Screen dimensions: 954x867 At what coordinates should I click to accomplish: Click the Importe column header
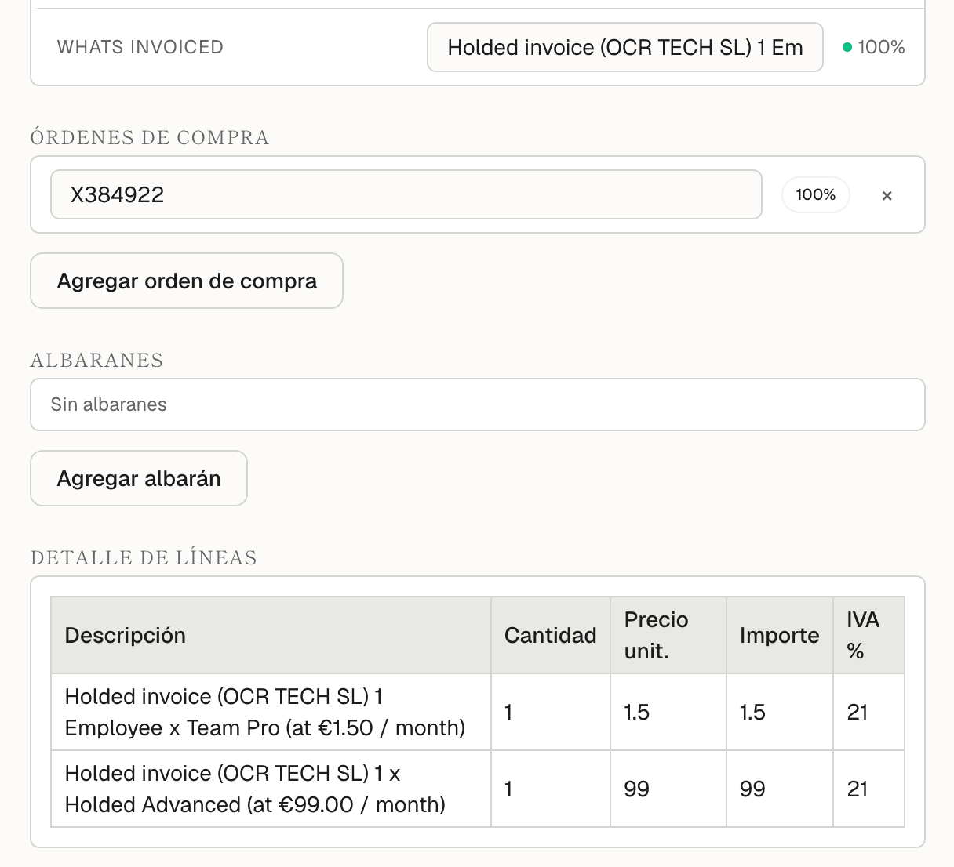tap(780, 635)
